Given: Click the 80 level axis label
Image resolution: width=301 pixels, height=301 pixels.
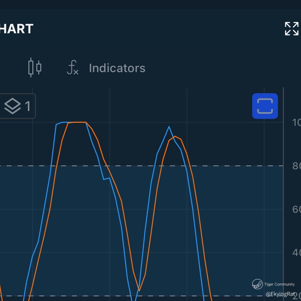Looking at the screenshot, I should (297, 166).
